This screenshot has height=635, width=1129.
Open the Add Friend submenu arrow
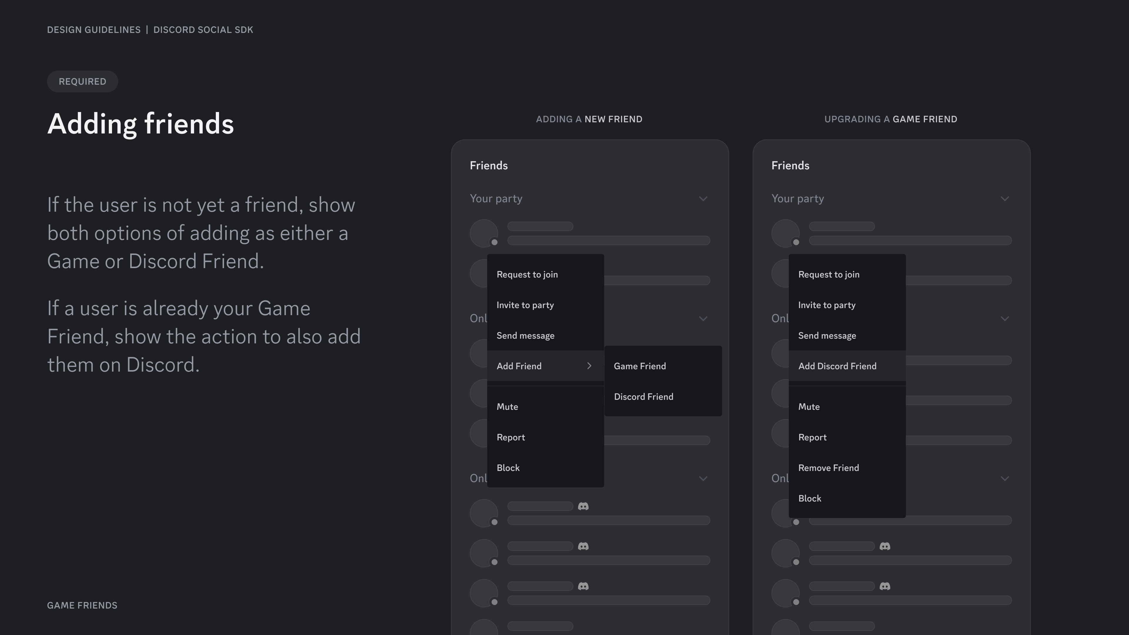589,366
